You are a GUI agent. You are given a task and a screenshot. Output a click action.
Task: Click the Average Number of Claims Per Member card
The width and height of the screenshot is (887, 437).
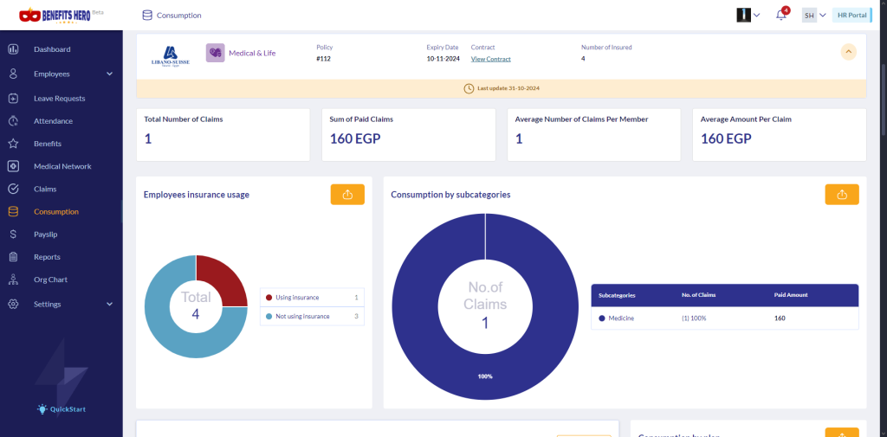594,135
